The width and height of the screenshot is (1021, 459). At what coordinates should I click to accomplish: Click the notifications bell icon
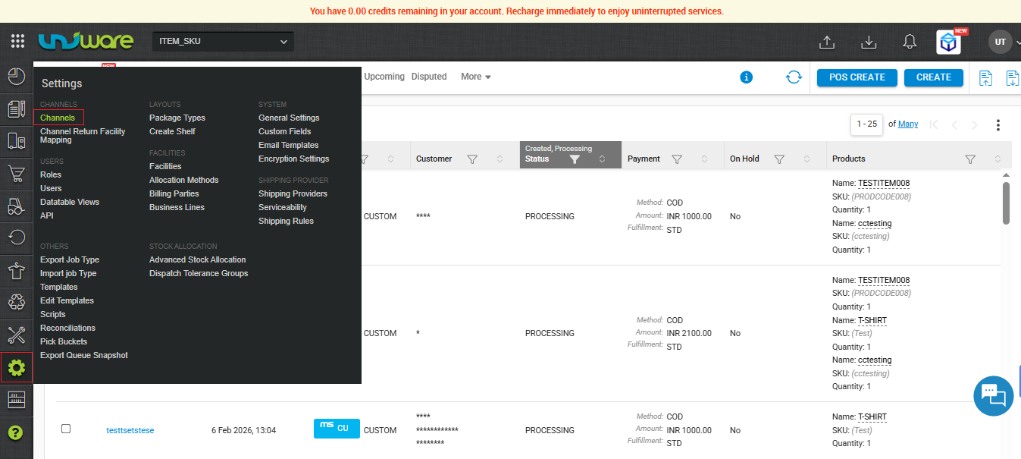tap(910, 42)
